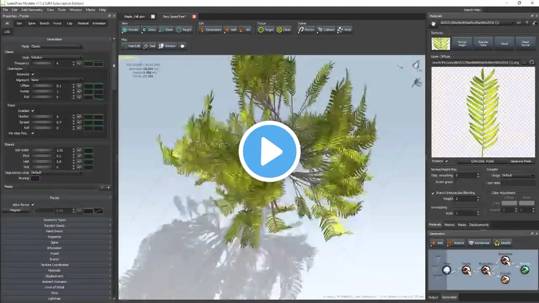Disable the Allow forces checkbox

pos(32,205)
